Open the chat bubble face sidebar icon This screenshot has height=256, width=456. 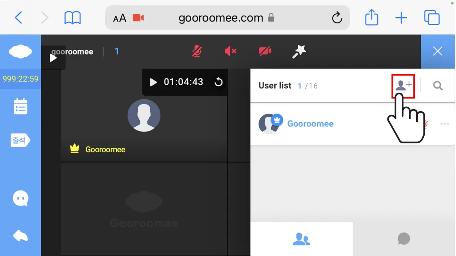[20, 199]
